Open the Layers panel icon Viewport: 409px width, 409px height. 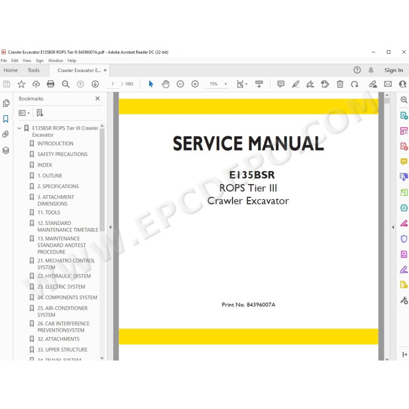tap(6, 150)
